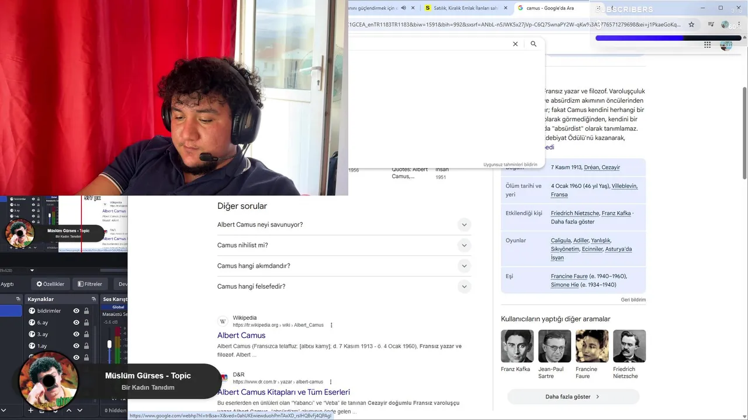The width and height of the screenshot is (748, 420).
Task: Toggle lock on 3. ay source
Action: click(x=86, y=334)
